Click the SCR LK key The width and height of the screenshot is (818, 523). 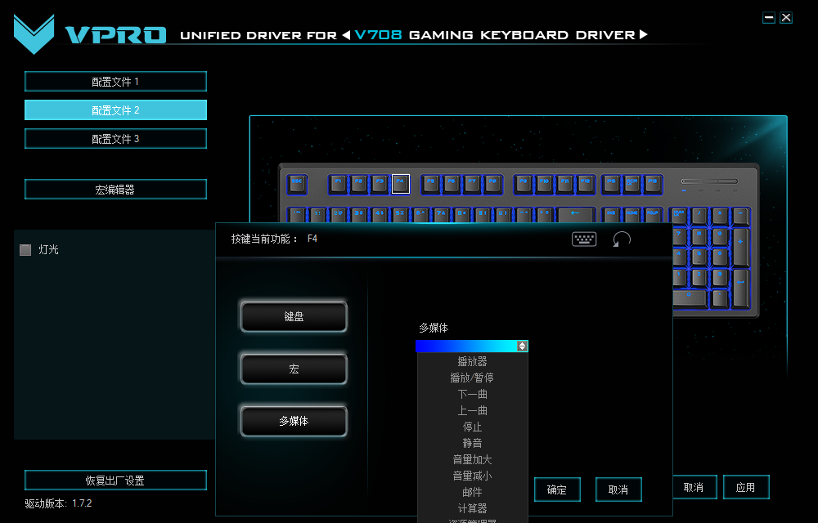[x=631, y=184]
